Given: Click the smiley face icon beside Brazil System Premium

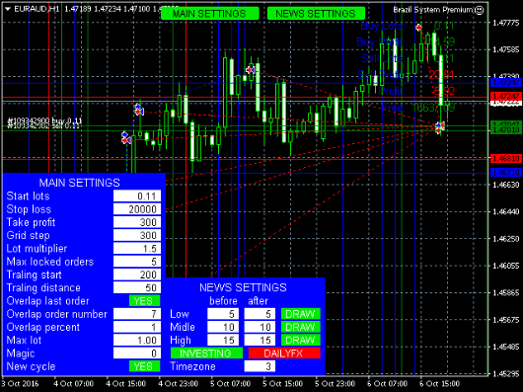Looking at the screenshot, I should [x=479, y=10].
